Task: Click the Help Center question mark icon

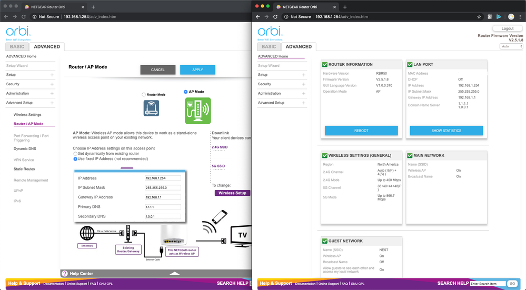Action: [65, 274]
